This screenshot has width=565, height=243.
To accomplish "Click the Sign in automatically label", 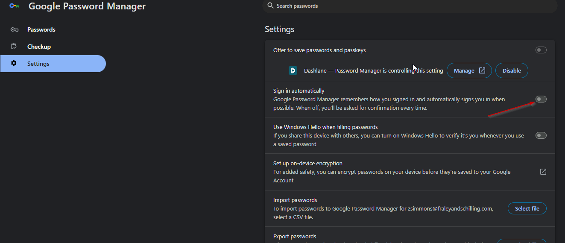I will [299, 91].
